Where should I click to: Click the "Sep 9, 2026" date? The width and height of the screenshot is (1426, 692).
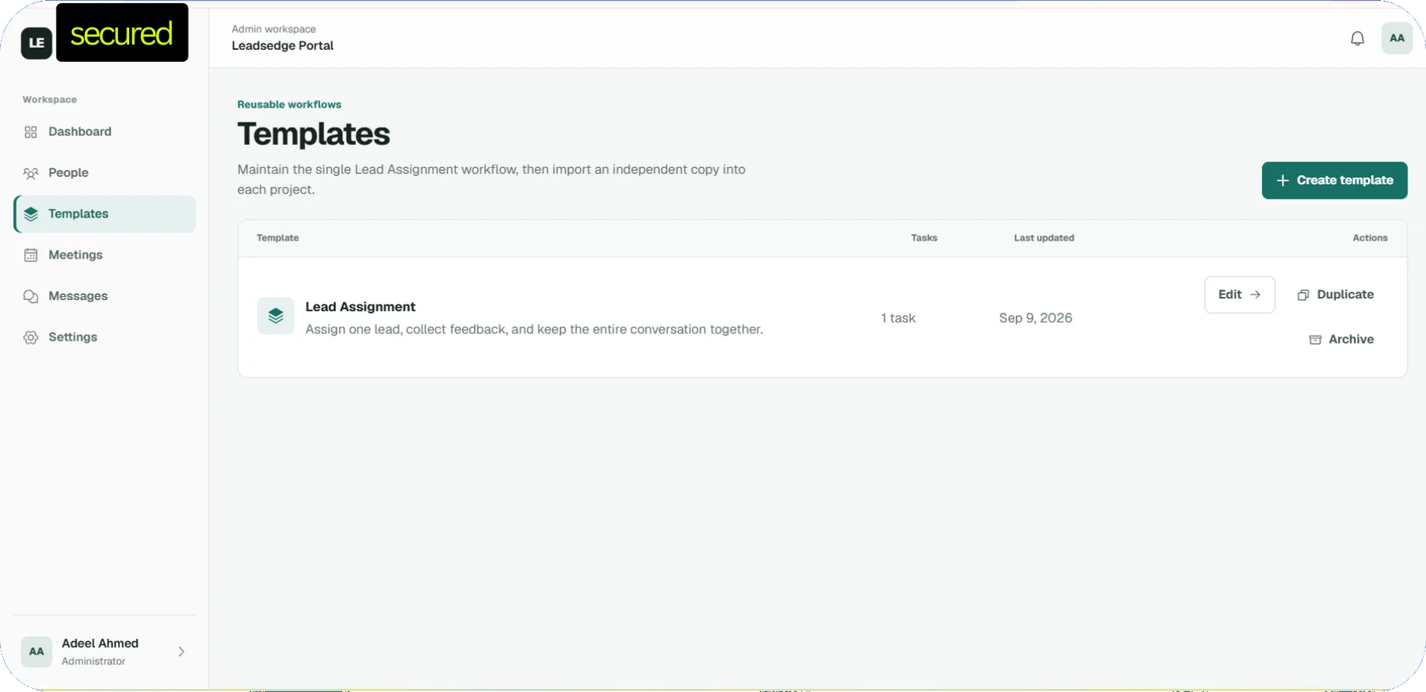click(x=1035, y=318)
